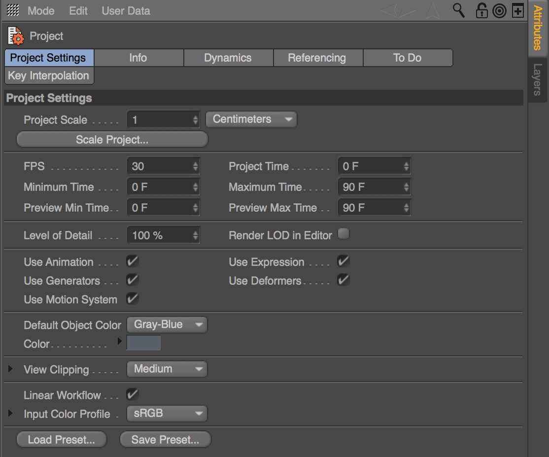Click the Scale Project button
Screen dimensions: 549x457
[x=112, y=139]
